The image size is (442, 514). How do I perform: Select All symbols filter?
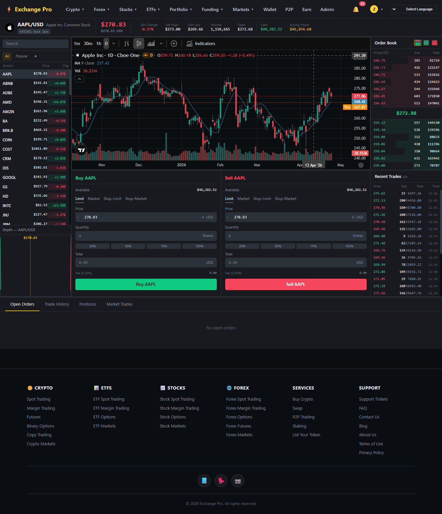(7, 56)
